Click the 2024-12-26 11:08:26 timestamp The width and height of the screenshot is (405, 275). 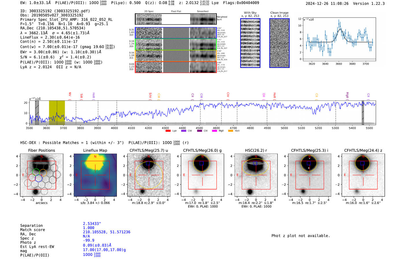pyautogui.click(x=327, y=3)
